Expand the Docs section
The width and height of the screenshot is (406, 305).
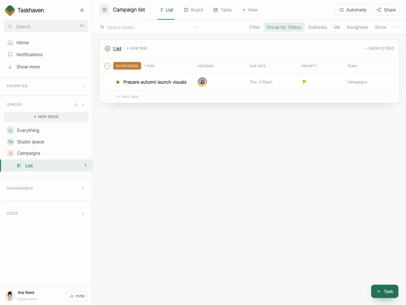tap(83, 213)
